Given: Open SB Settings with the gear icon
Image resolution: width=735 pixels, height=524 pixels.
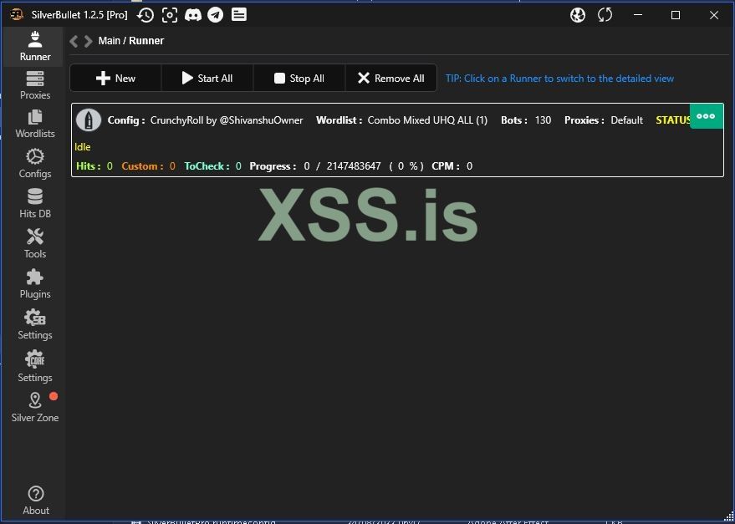Looking at the screenshot, I should pos(34,325).
